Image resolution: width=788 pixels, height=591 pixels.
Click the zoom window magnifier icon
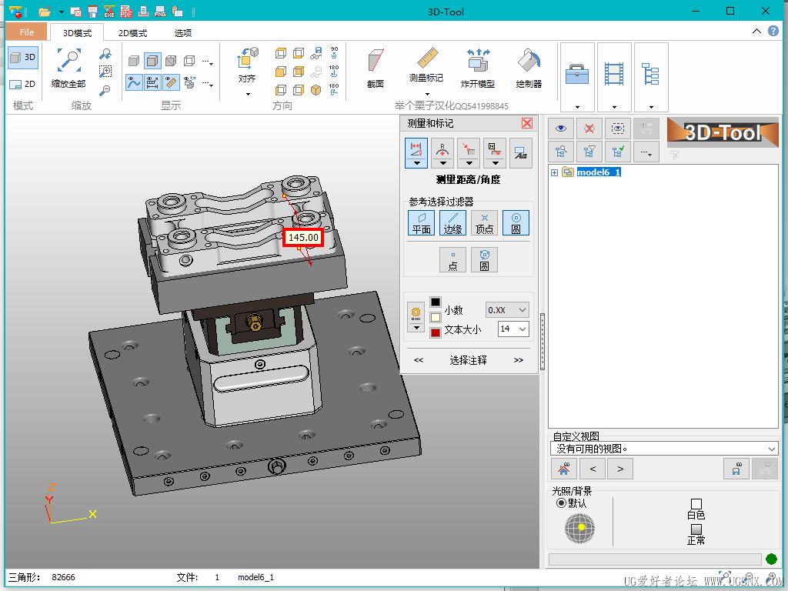pos(105,72)
